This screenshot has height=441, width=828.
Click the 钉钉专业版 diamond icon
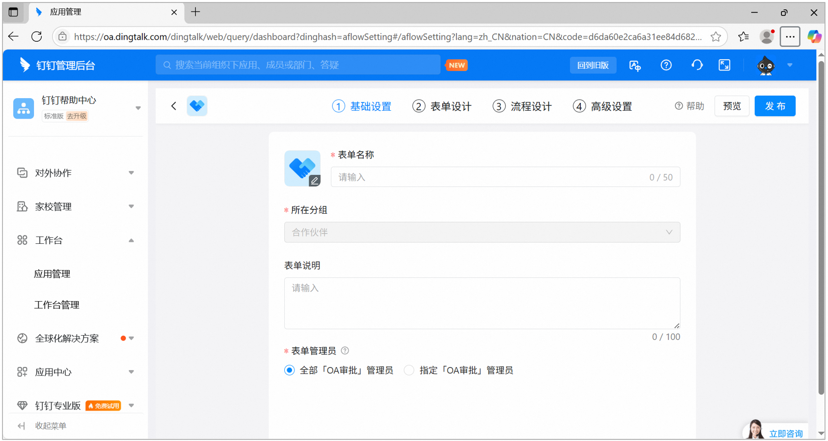click(x=22, y=406)
